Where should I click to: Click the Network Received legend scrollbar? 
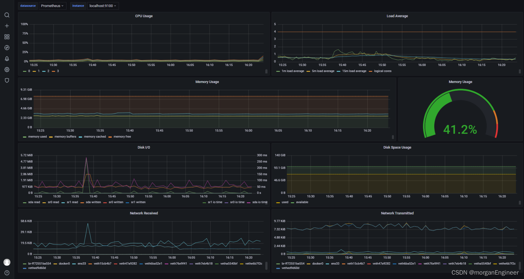click(x=266, y=266)
